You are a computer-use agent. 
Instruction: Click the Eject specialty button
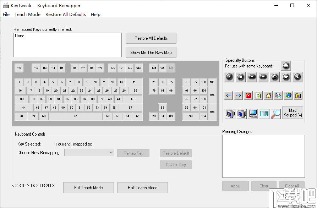286,66
